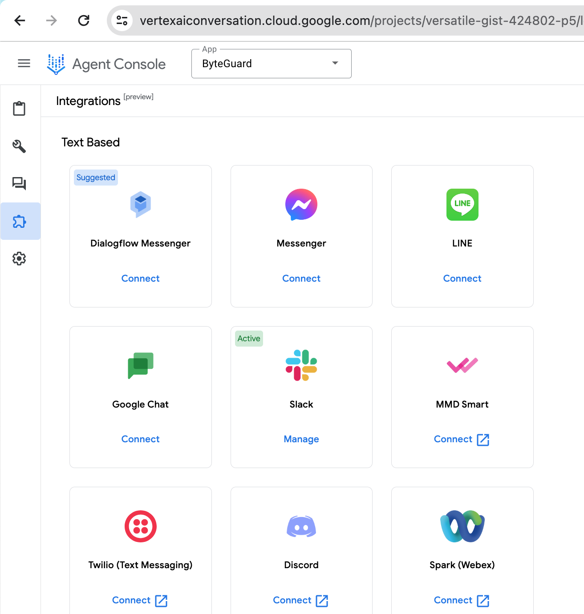Connect the Google Chat integration
This screenshot has width=584, height=614.
[x=141, y=439]
